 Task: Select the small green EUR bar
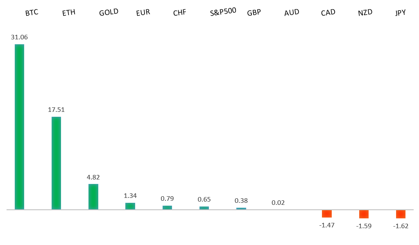point(130,206)
